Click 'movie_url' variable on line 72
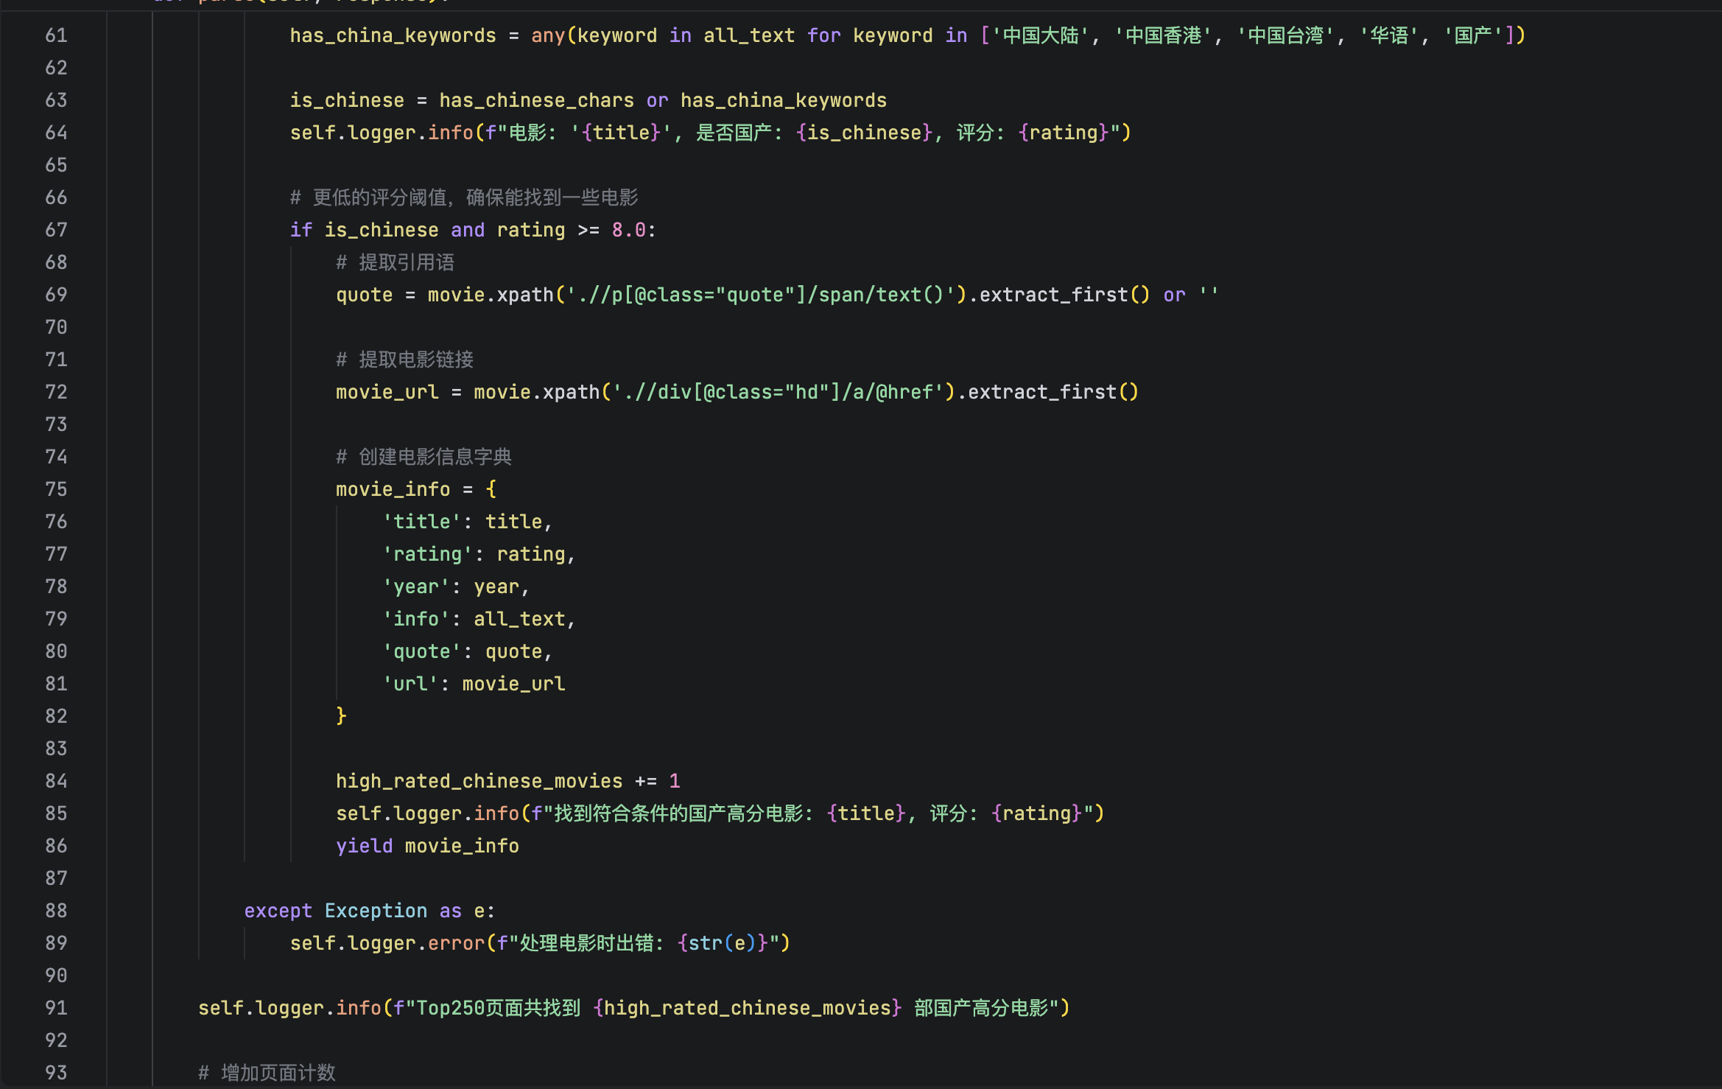The width and height of the screenshot is (1722, 1089). click(387, 392)
